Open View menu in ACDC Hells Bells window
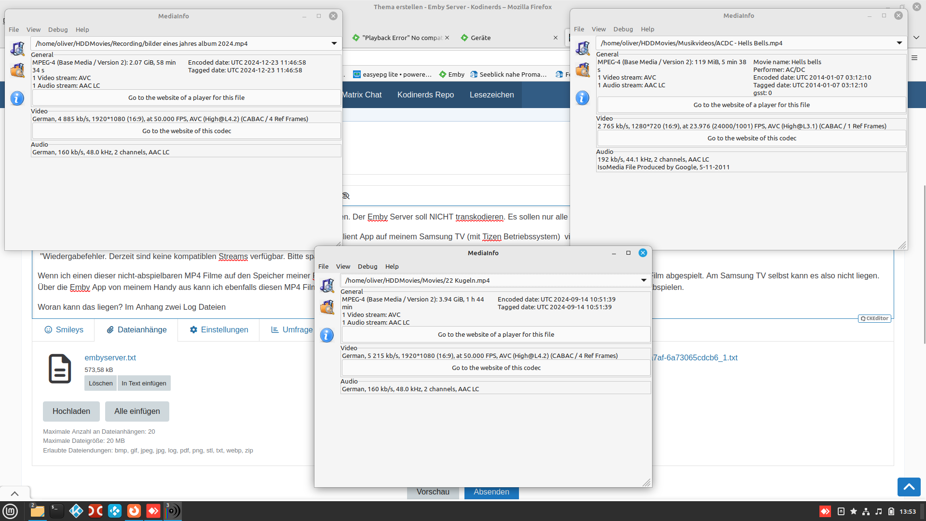 click(x=599, y=29)
